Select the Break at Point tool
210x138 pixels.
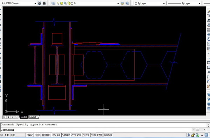tap(209, 63)
